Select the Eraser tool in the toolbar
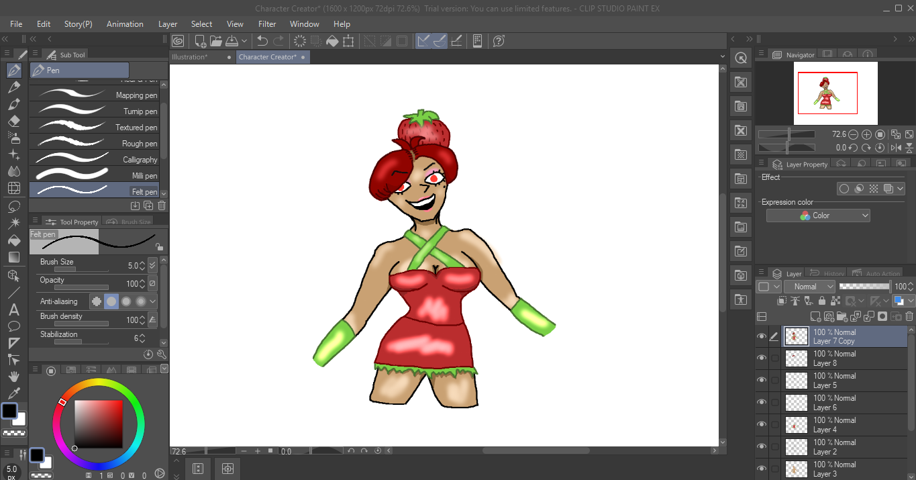 (14, 122)
